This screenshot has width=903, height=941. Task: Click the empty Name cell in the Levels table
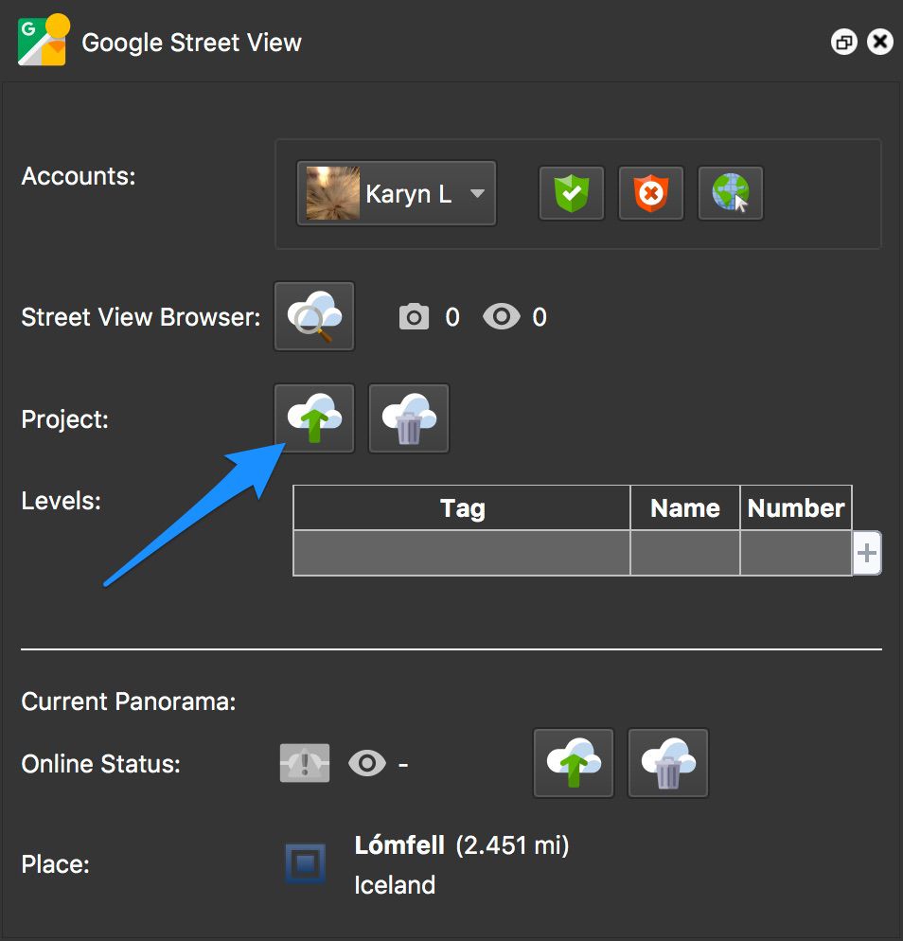pyautogui.click(x=684, y=553)
